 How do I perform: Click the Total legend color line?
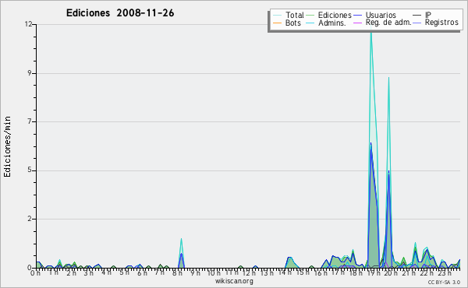[x=277, y=16]
